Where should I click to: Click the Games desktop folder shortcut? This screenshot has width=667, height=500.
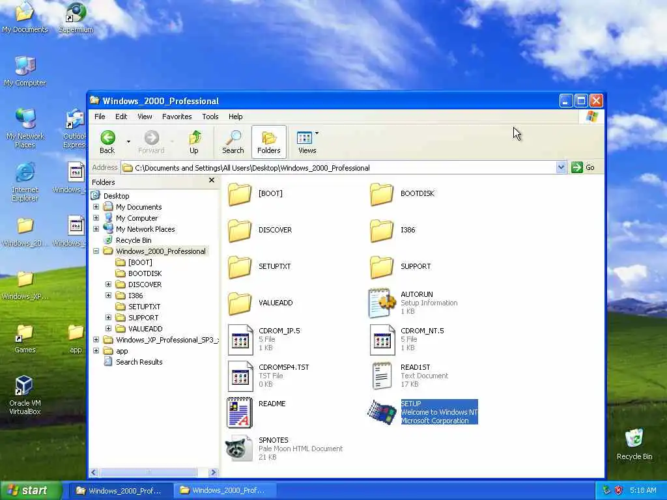pyautogui.click(x=25, y=339)
